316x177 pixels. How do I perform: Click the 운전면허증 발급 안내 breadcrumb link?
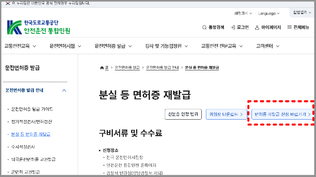pos(163,68)
